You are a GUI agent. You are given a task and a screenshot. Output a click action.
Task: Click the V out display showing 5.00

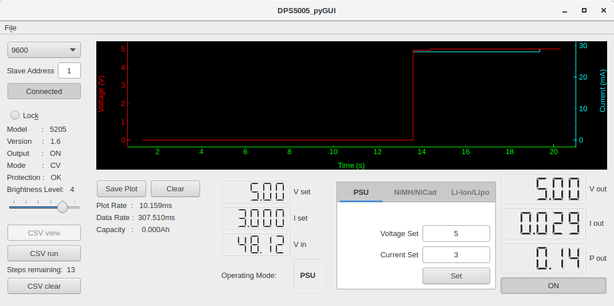(x=543, y=189)
